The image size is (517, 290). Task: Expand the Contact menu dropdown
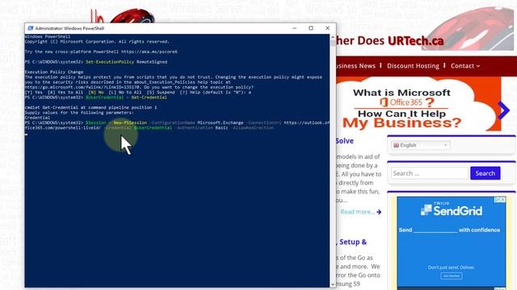tap(465, 66)
